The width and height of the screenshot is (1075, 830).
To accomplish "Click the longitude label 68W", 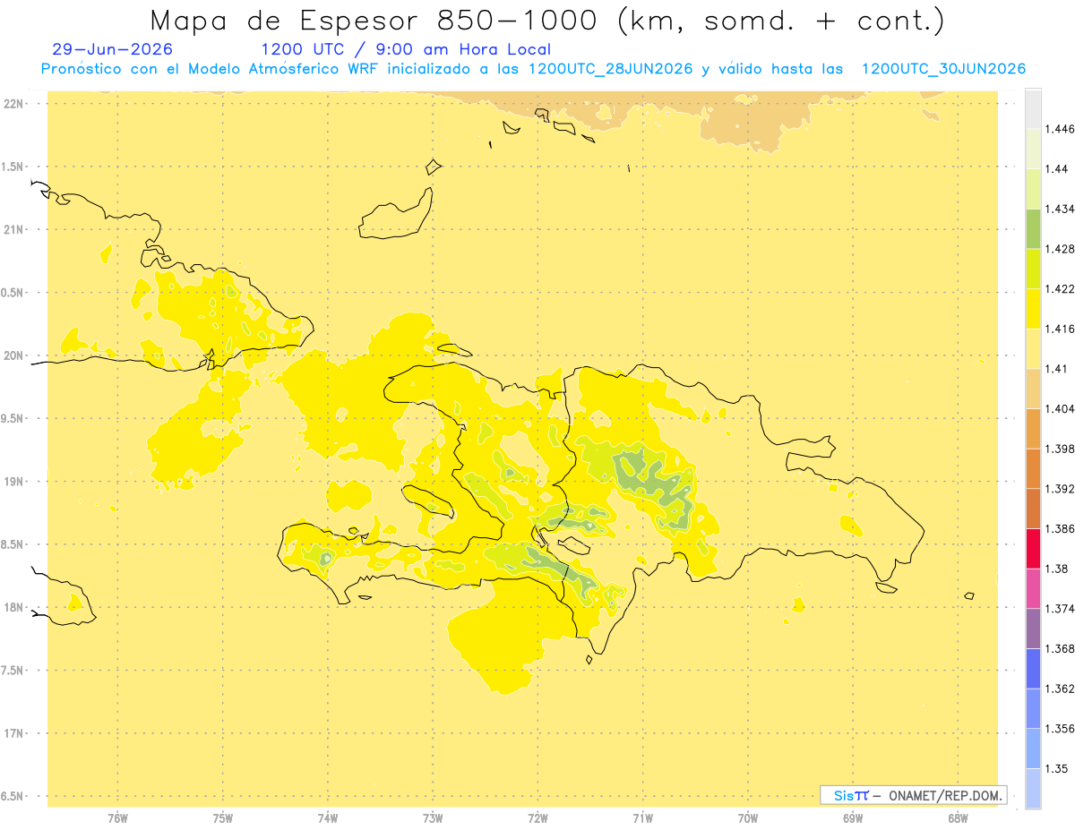I will (958, 817).
